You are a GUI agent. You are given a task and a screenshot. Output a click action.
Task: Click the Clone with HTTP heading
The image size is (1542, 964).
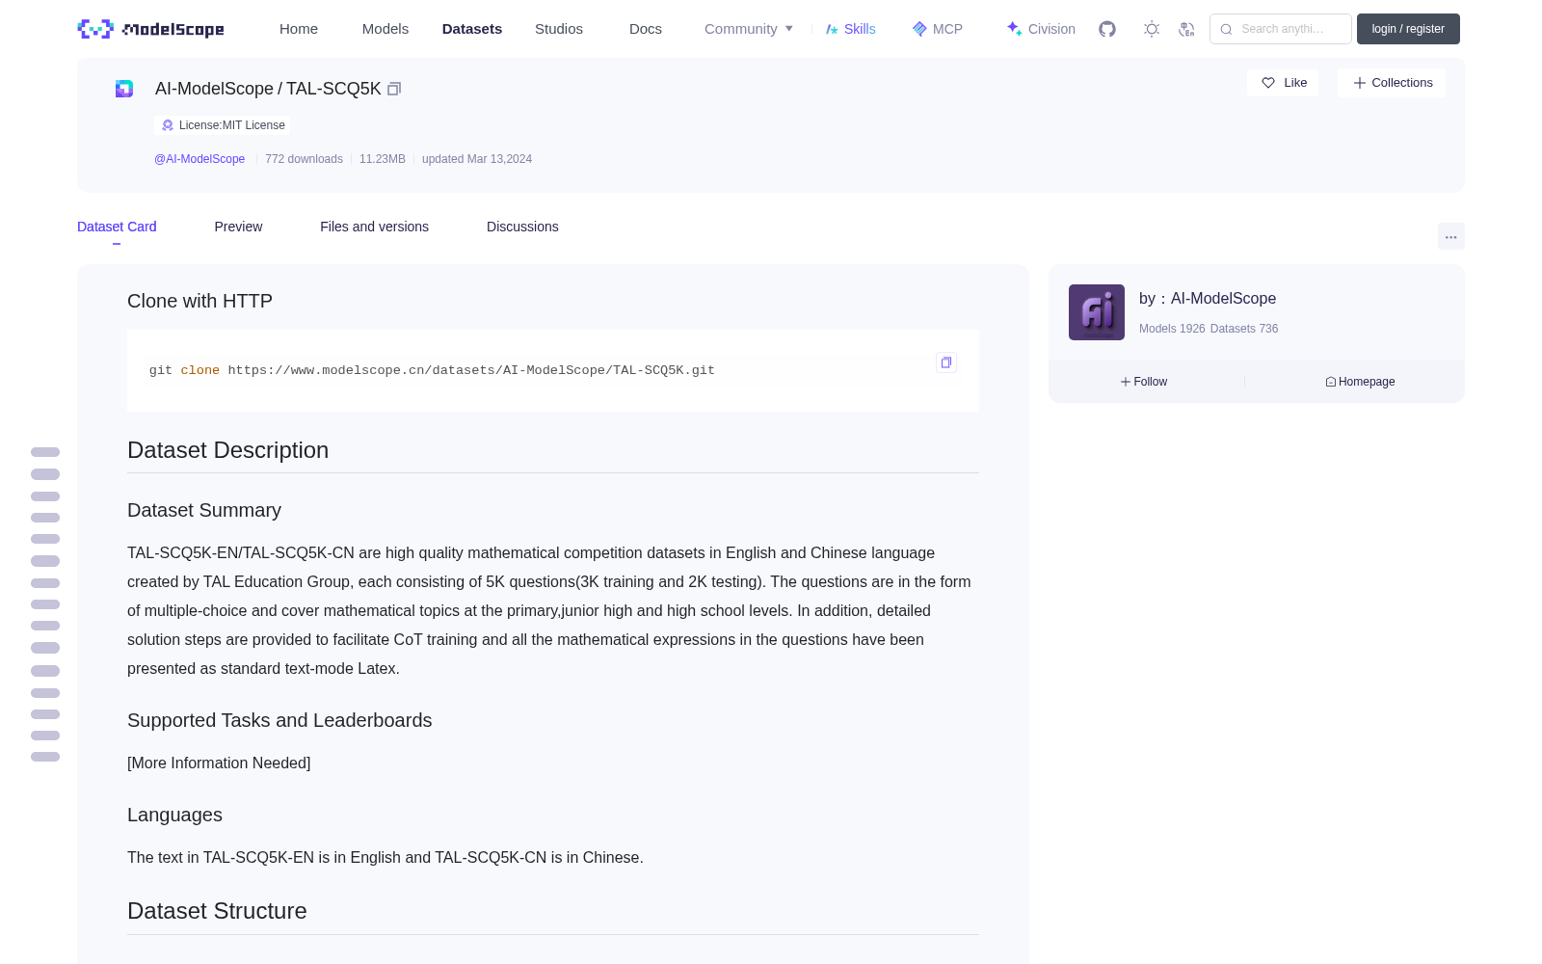[x=199, y=301]
